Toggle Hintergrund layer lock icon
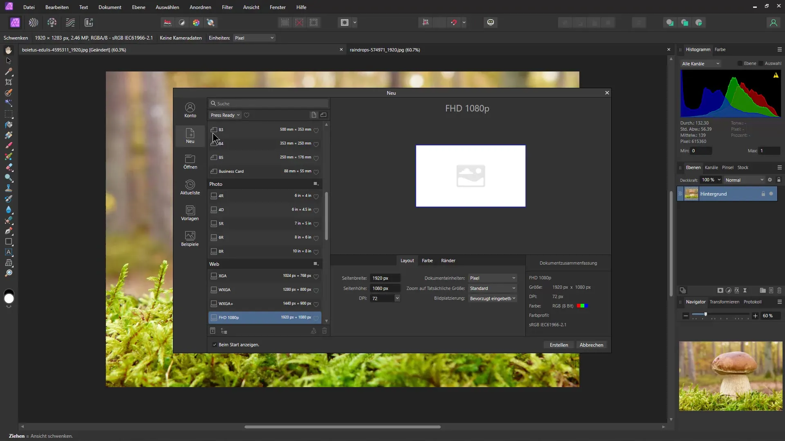This screenshot has height=441, width=785. [x=763, y=194]
